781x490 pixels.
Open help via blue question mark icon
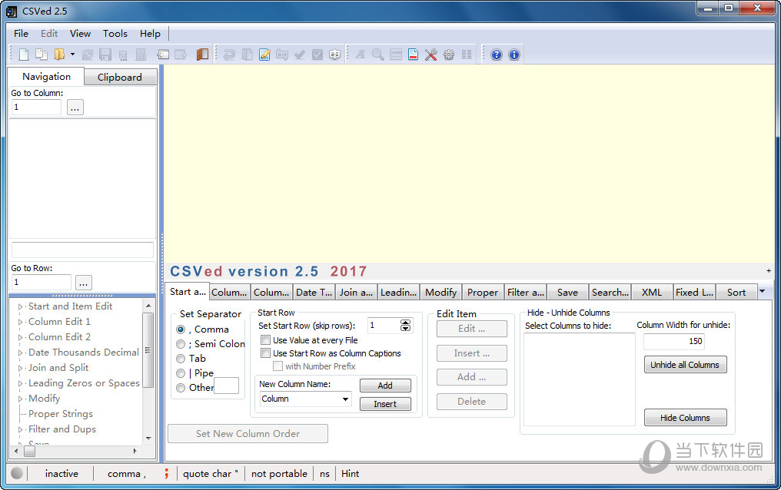coord(497,55)
